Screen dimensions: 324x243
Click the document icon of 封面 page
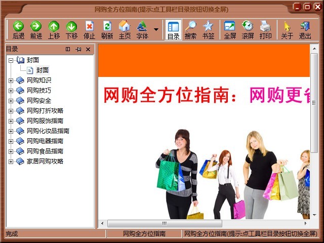30,70
